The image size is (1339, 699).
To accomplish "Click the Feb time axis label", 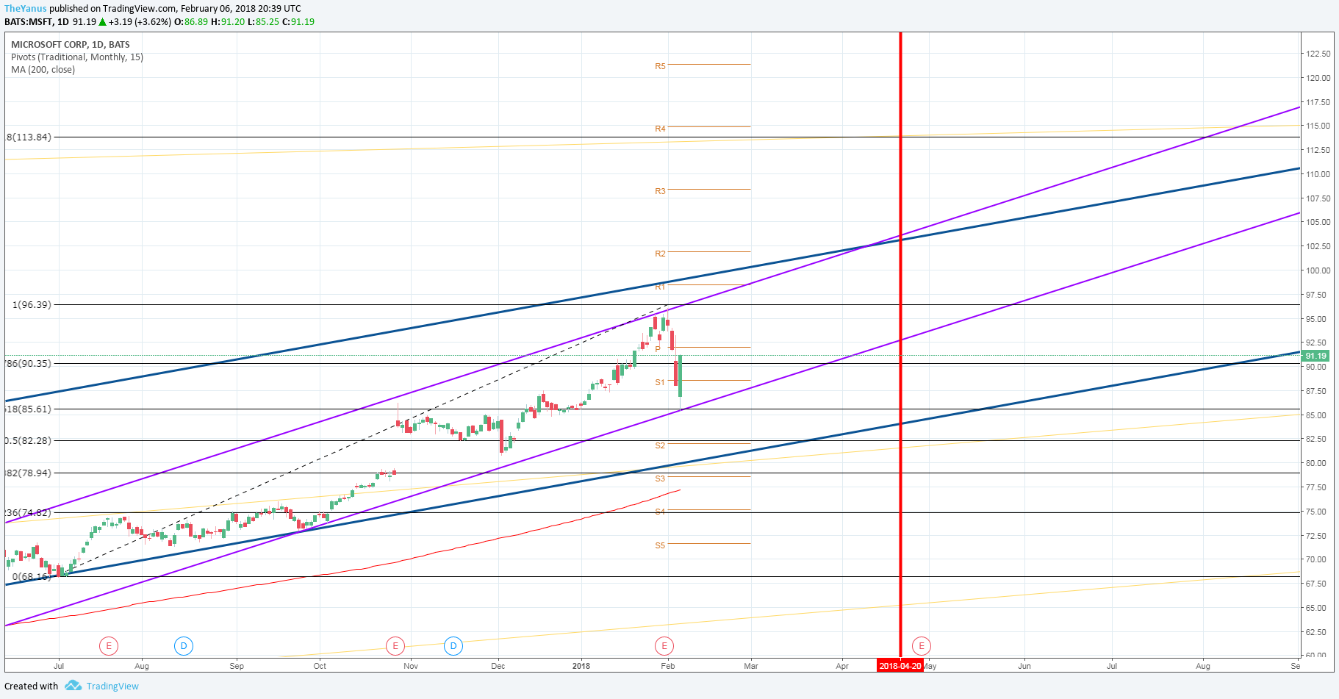I will tap(668, 666).
